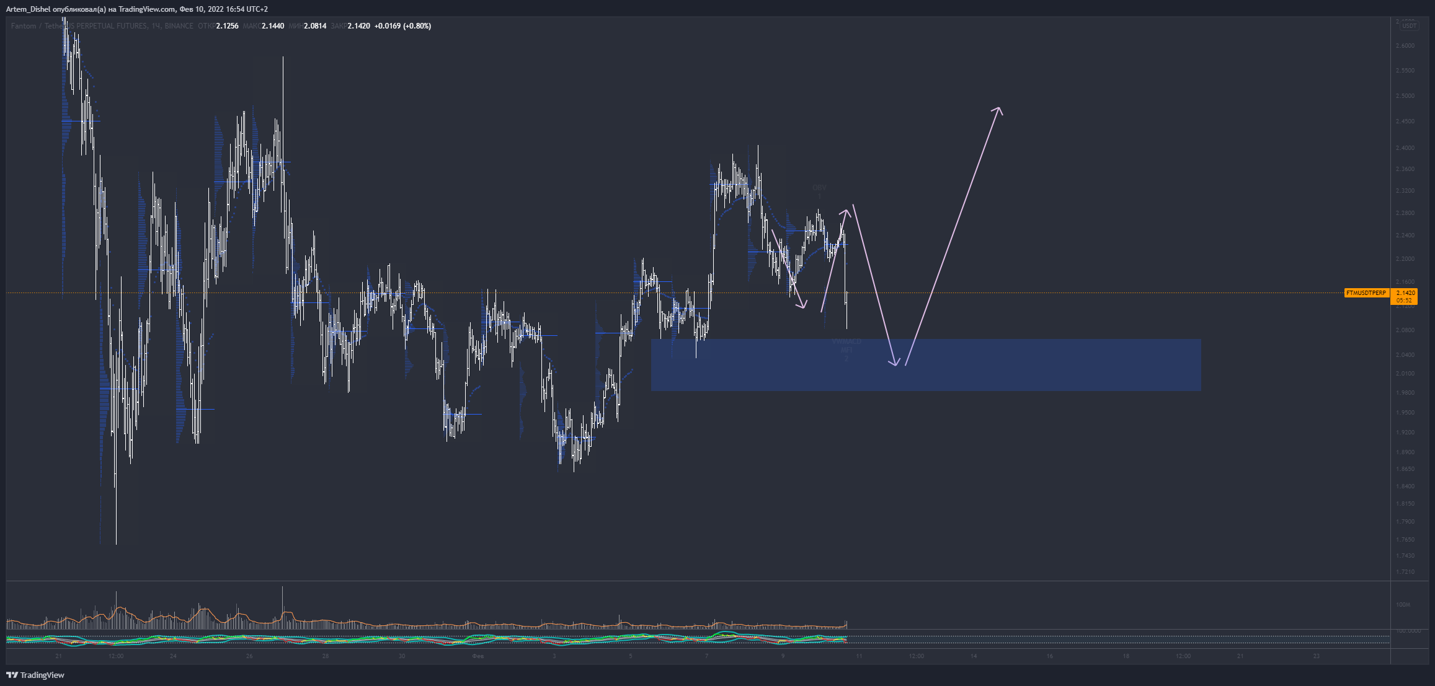Click the VWMACD MFI label inside the blue zone
This screenshot has width=1435, height=686.
coord(846,346)
